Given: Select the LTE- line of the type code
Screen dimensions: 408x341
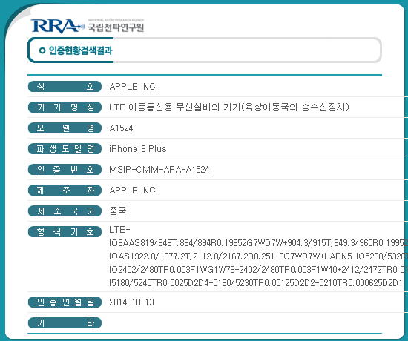Looking at the screenshot, I should (x=119, y=230).
